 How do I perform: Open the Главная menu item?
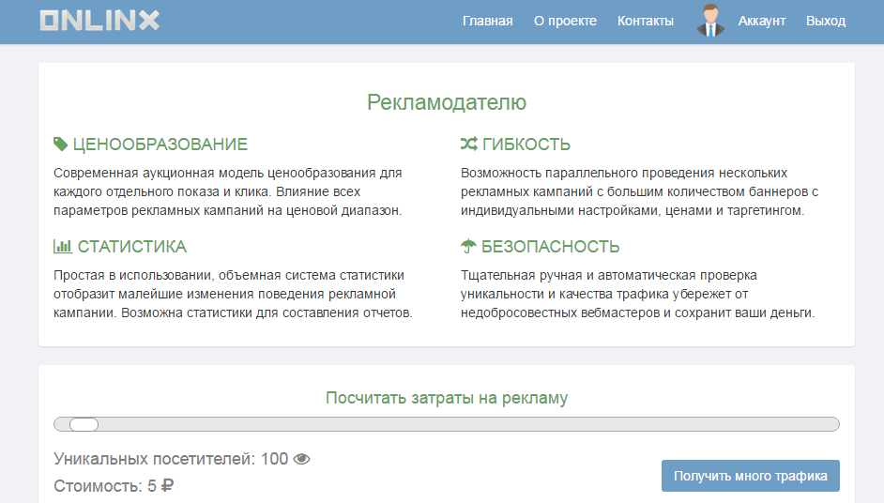[487, 21]
